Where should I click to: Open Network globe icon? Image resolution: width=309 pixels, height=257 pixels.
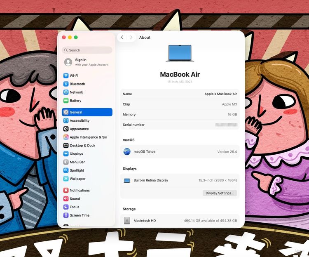66,92
